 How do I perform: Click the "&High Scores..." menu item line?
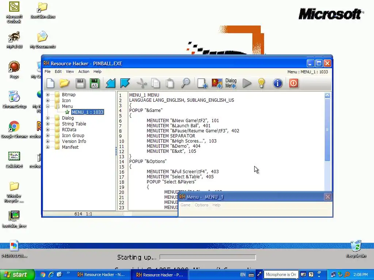182,141
